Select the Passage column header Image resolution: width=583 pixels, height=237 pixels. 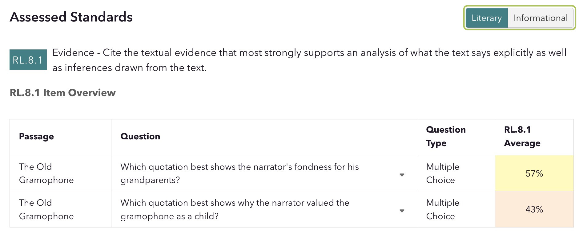36,137
